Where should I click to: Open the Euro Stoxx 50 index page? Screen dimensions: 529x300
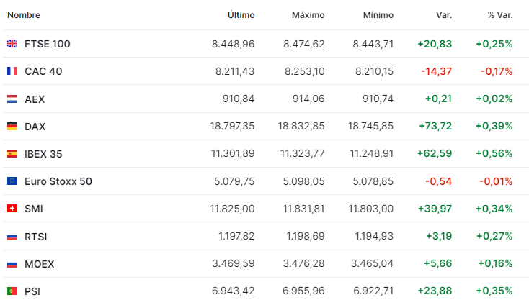tap(58, 181)
